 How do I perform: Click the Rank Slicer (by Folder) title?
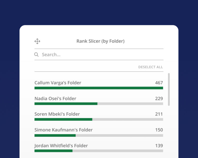coord(101,41)
